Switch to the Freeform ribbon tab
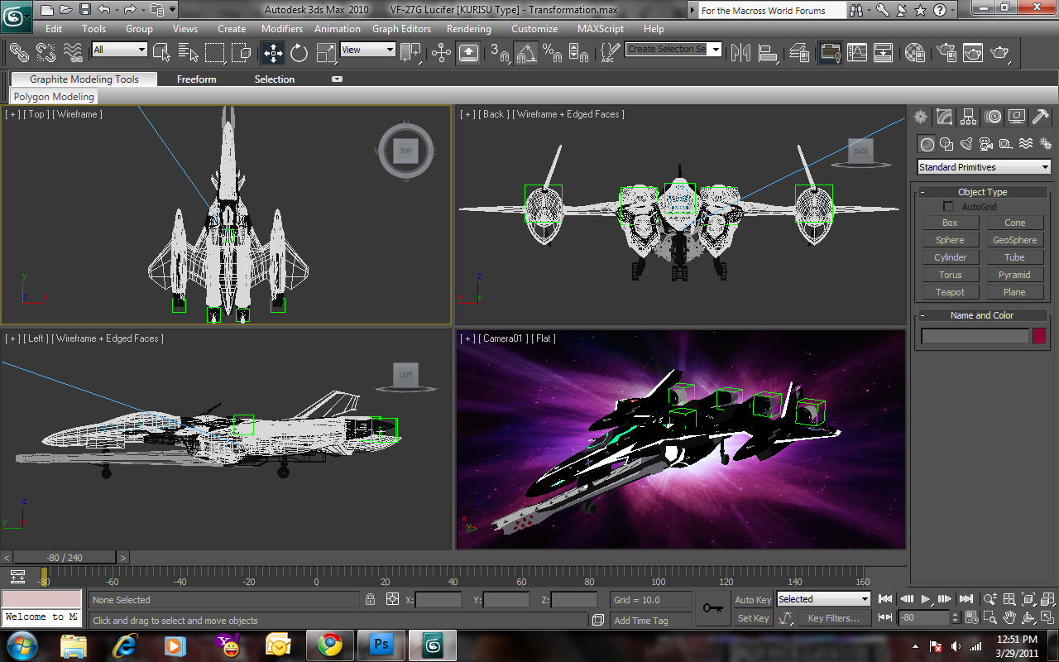 point(197,79)
